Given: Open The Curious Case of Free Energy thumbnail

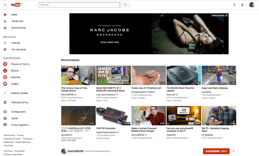Looking at the screenshot, I should click(x=78, y=75).
